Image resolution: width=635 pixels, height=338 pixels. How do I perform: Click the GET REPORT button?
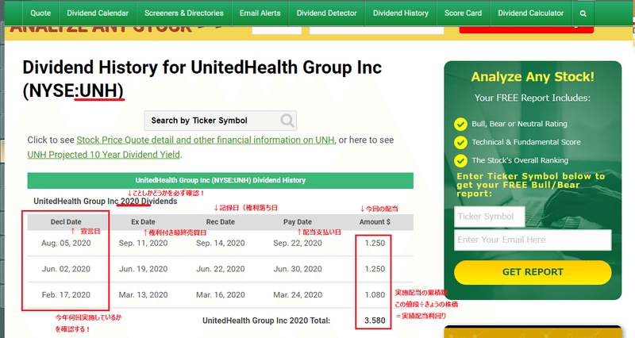point(533,272)
